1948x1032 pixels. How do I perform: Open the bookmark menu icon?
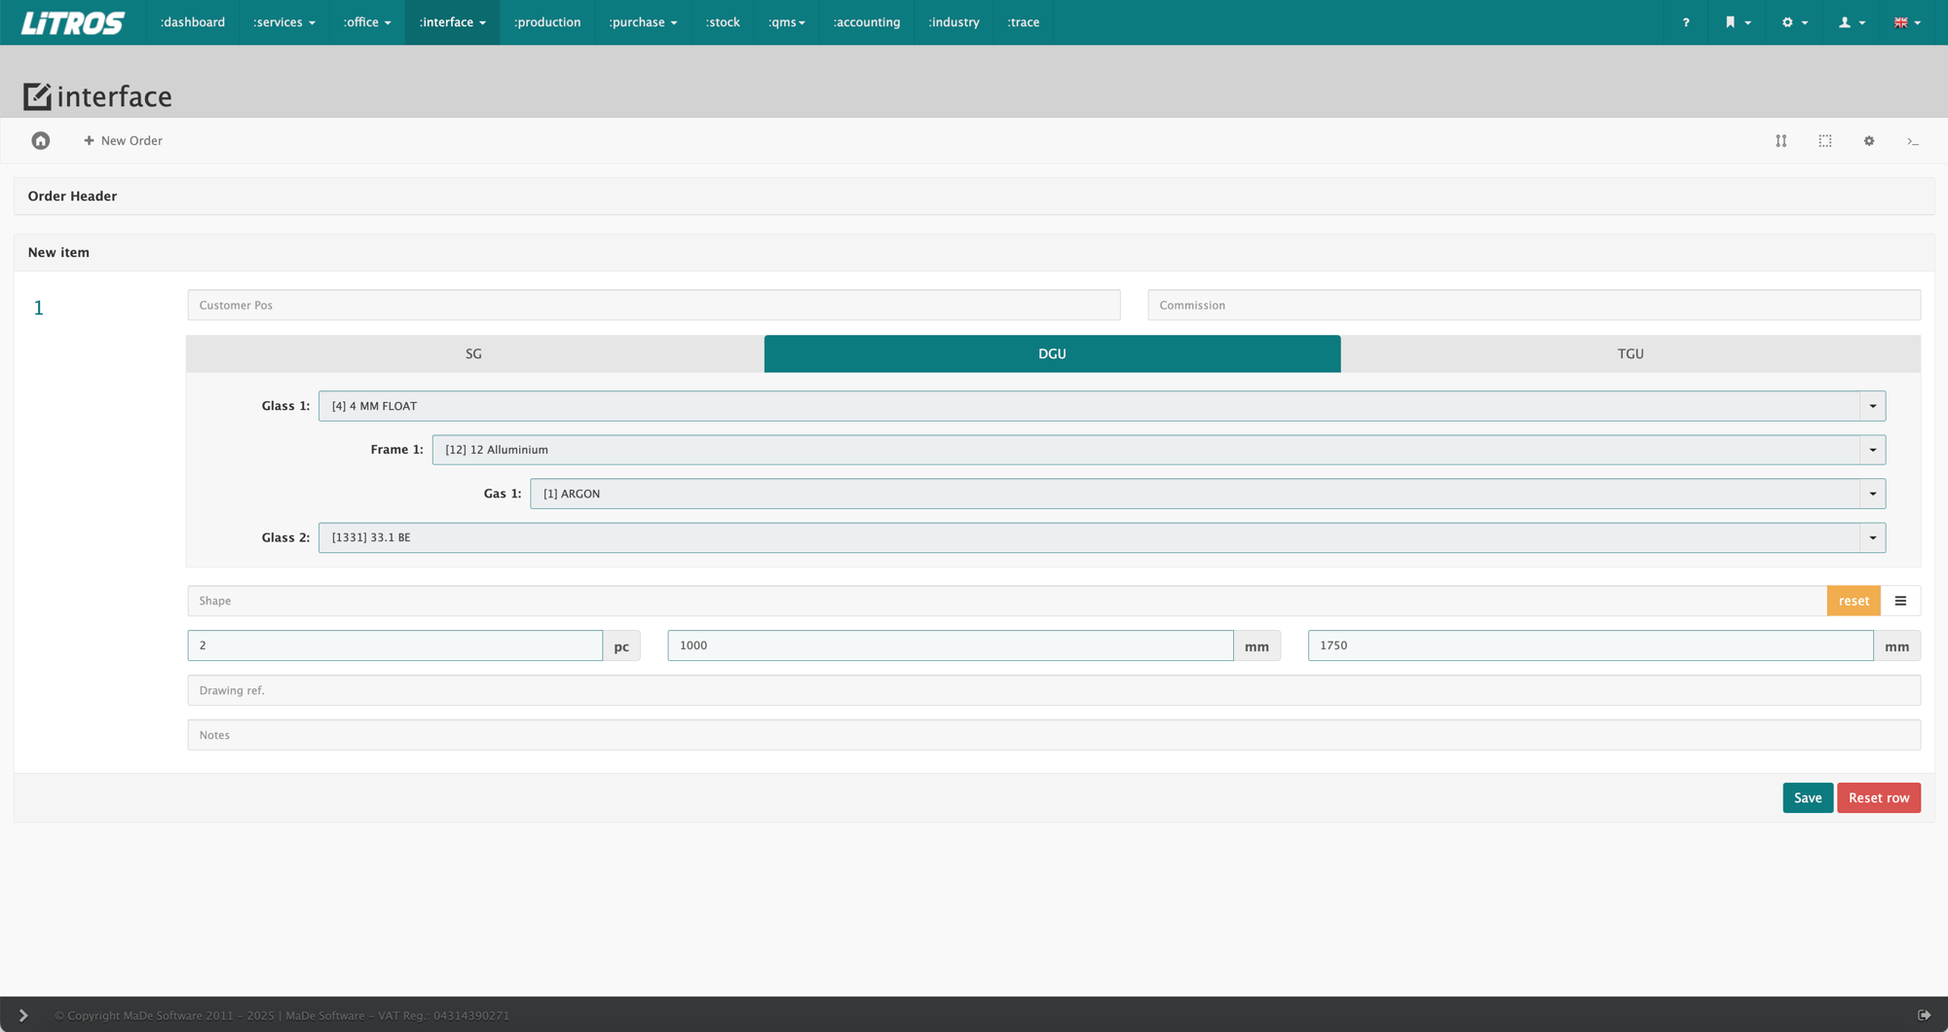click(1738, 22)
